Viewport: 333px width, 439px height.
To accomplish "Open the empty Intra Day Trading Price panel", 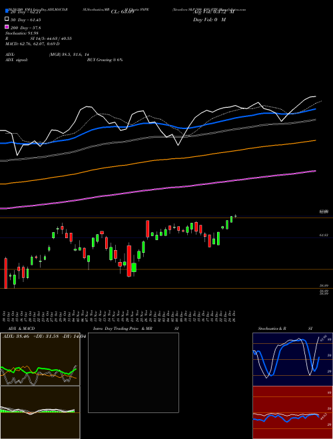I will (x=133, y=372).
